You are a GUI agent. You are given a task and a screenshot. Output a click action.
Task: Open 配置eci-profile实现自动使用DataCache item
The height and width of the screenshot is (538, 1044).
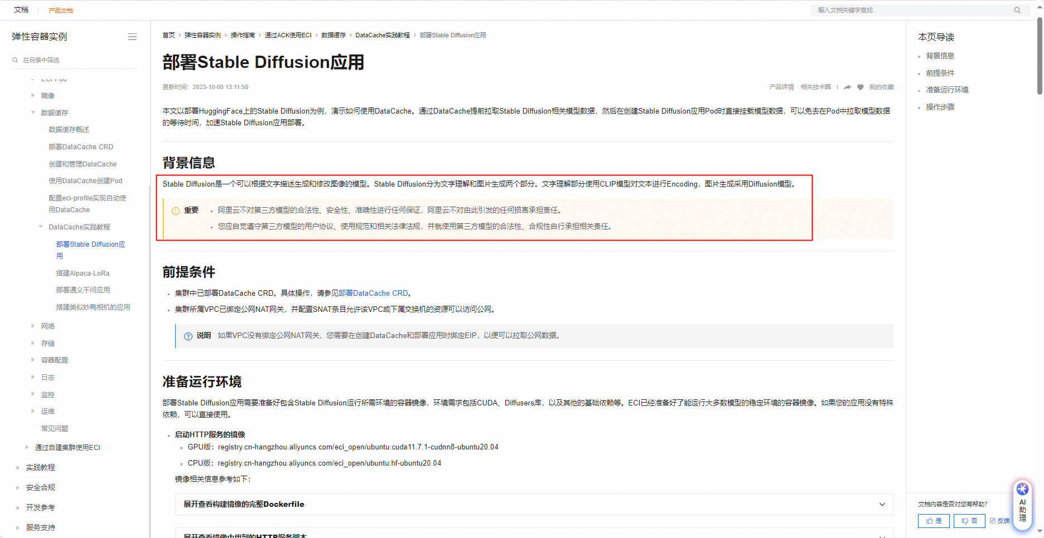(88, 204)
